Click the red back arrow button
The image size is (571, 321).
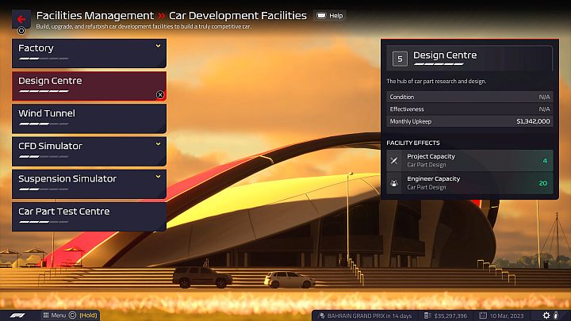(21, 17)
